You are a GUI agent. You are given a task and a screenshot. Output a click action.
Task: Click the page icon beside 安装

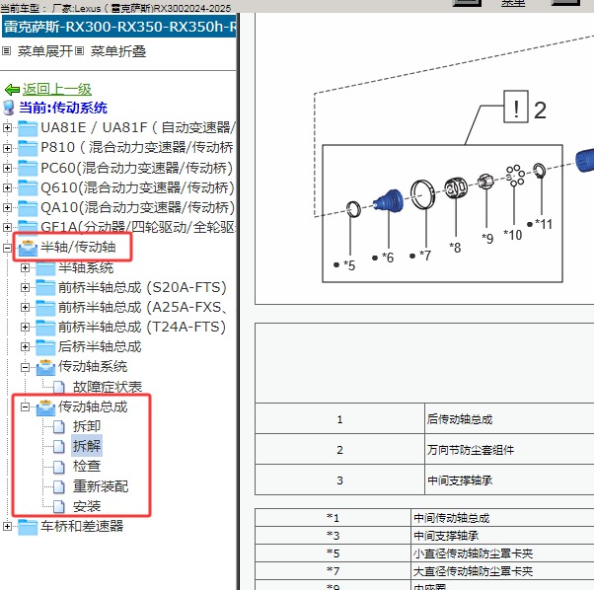tap(59, 506)
